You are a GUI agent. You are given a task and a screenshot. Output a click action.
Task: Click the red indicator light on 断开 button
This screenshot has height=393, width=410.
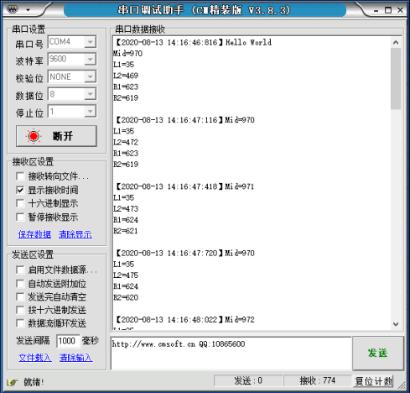34,136
